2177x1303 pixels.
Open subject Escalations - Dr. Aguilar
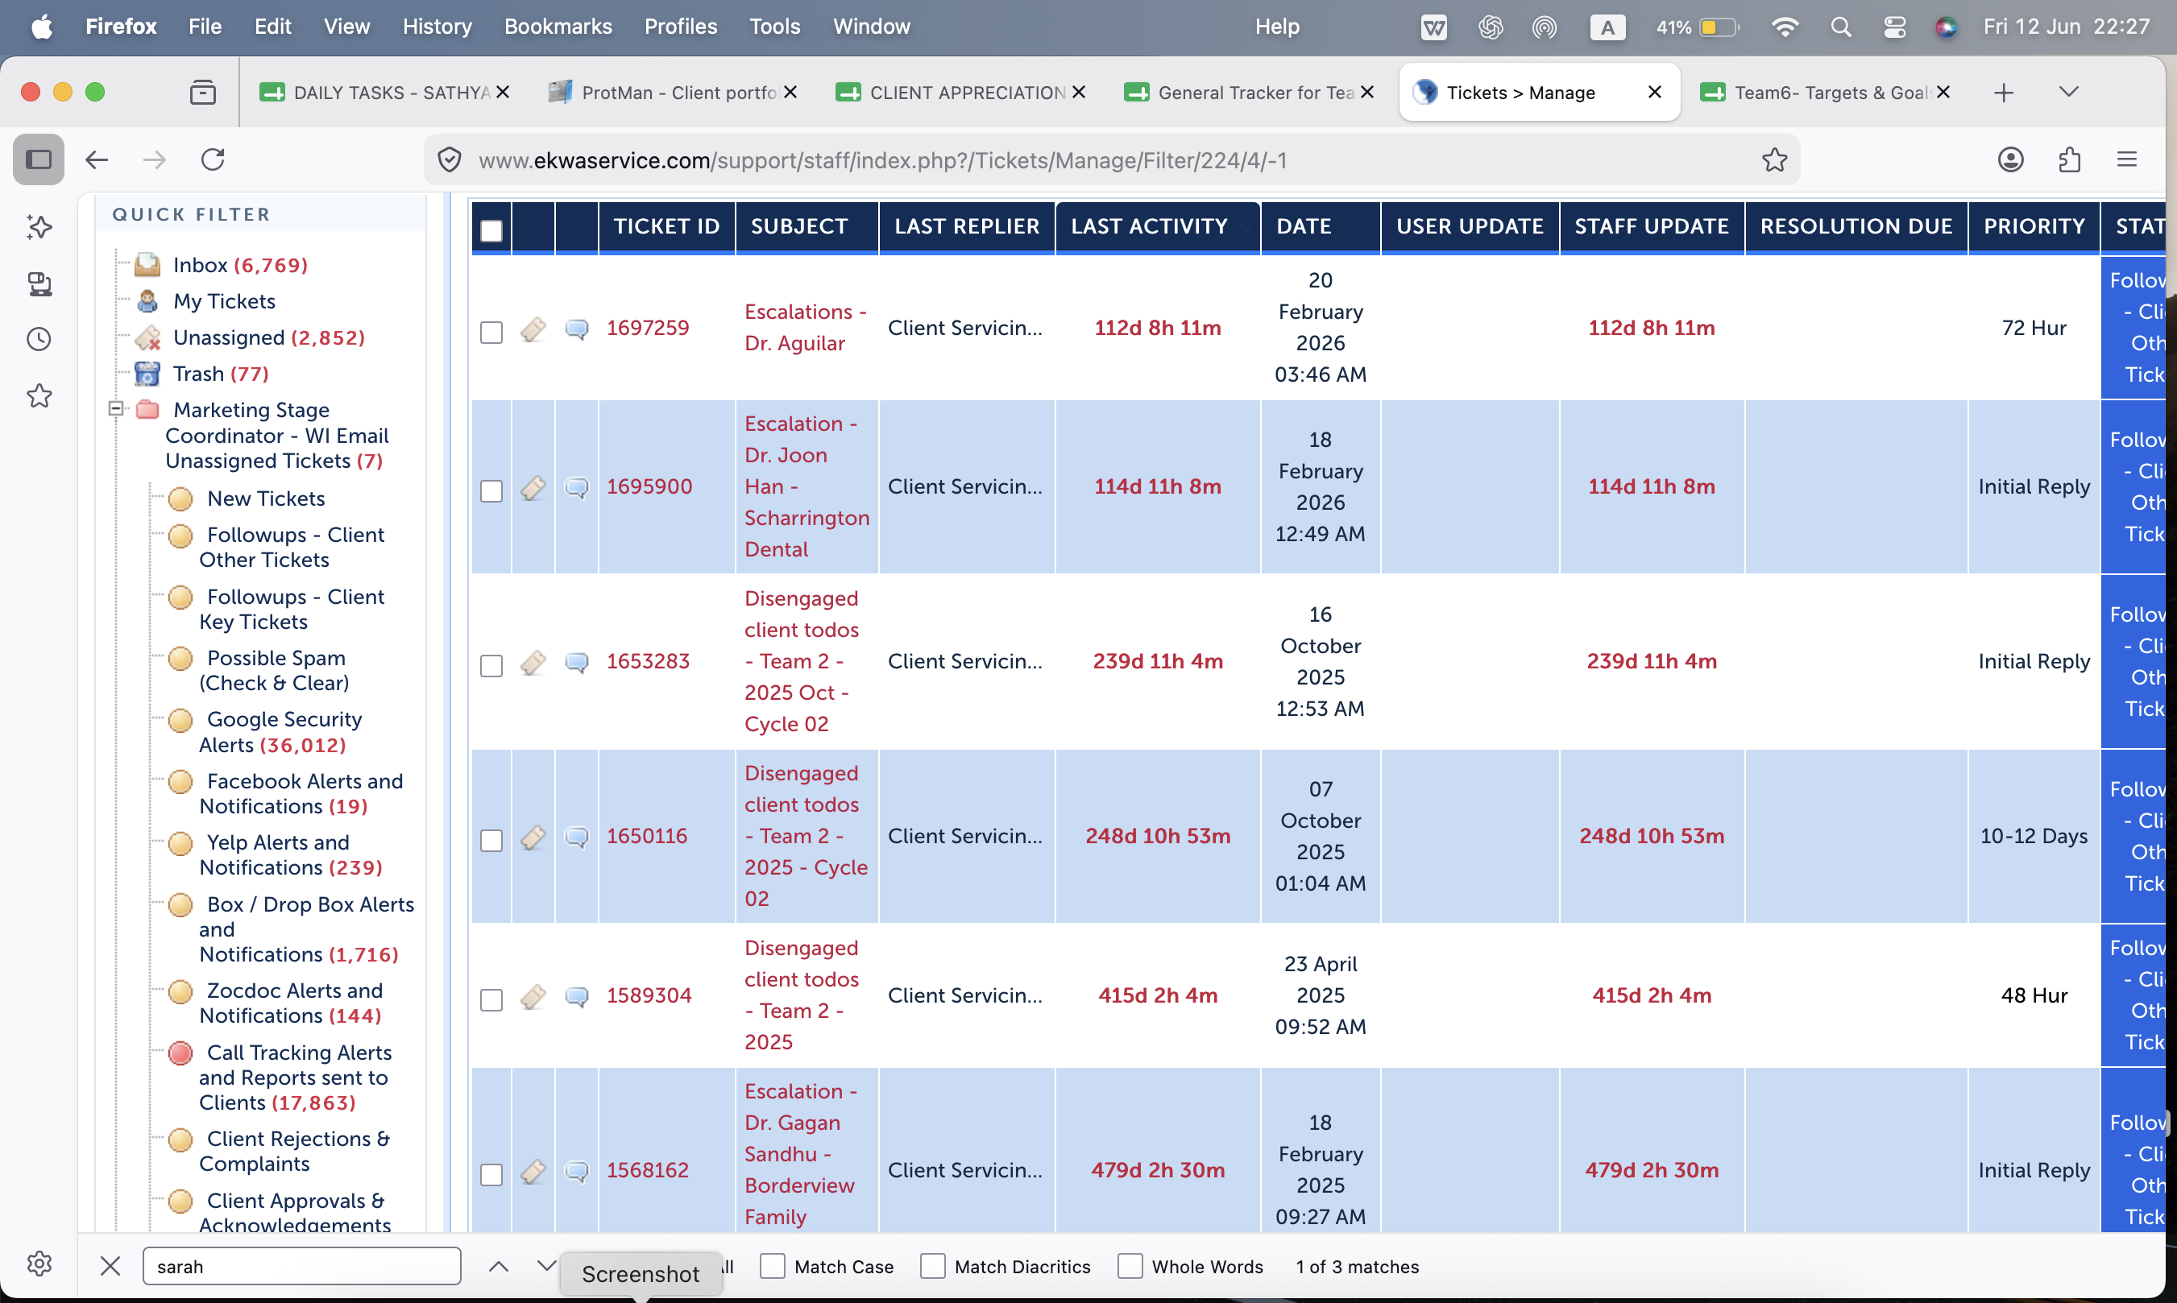click(805, 328)
